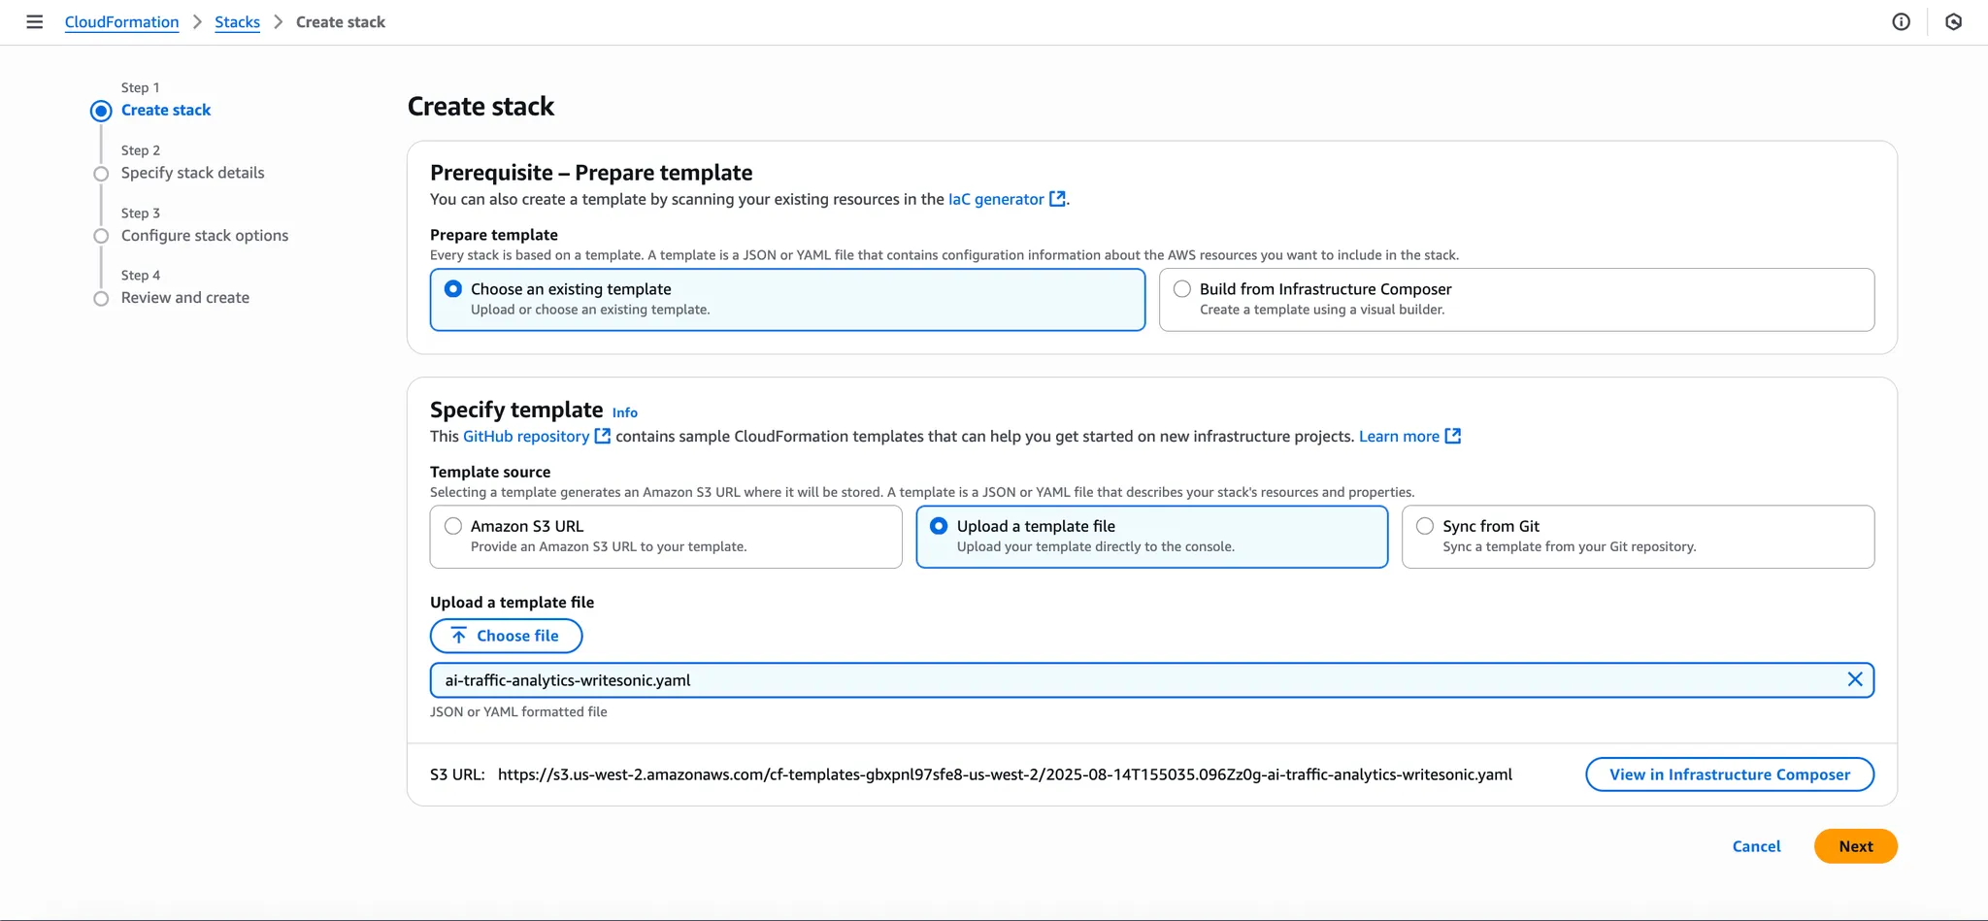Select Upload a template file option

[x=1151, y=536]
